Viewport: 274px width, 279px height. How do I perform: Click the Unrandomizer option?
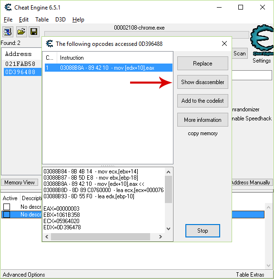(245, 109)
